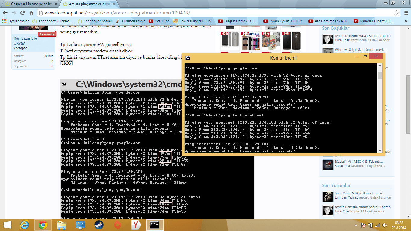411x231 pixels.
Task: Switch to Command Prompt in the taskbar
Action: pyautogui.click(x=155, y=225)
